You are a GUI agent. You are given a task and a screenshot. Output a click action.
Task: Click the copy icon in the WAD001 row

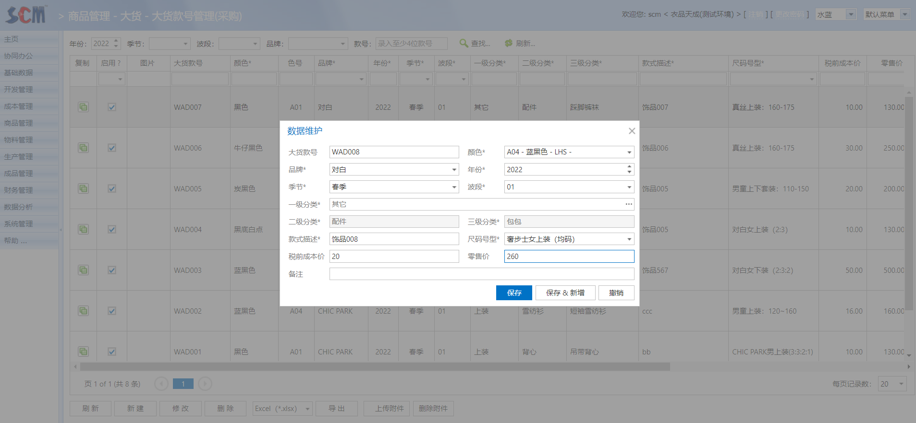(83, 352)
